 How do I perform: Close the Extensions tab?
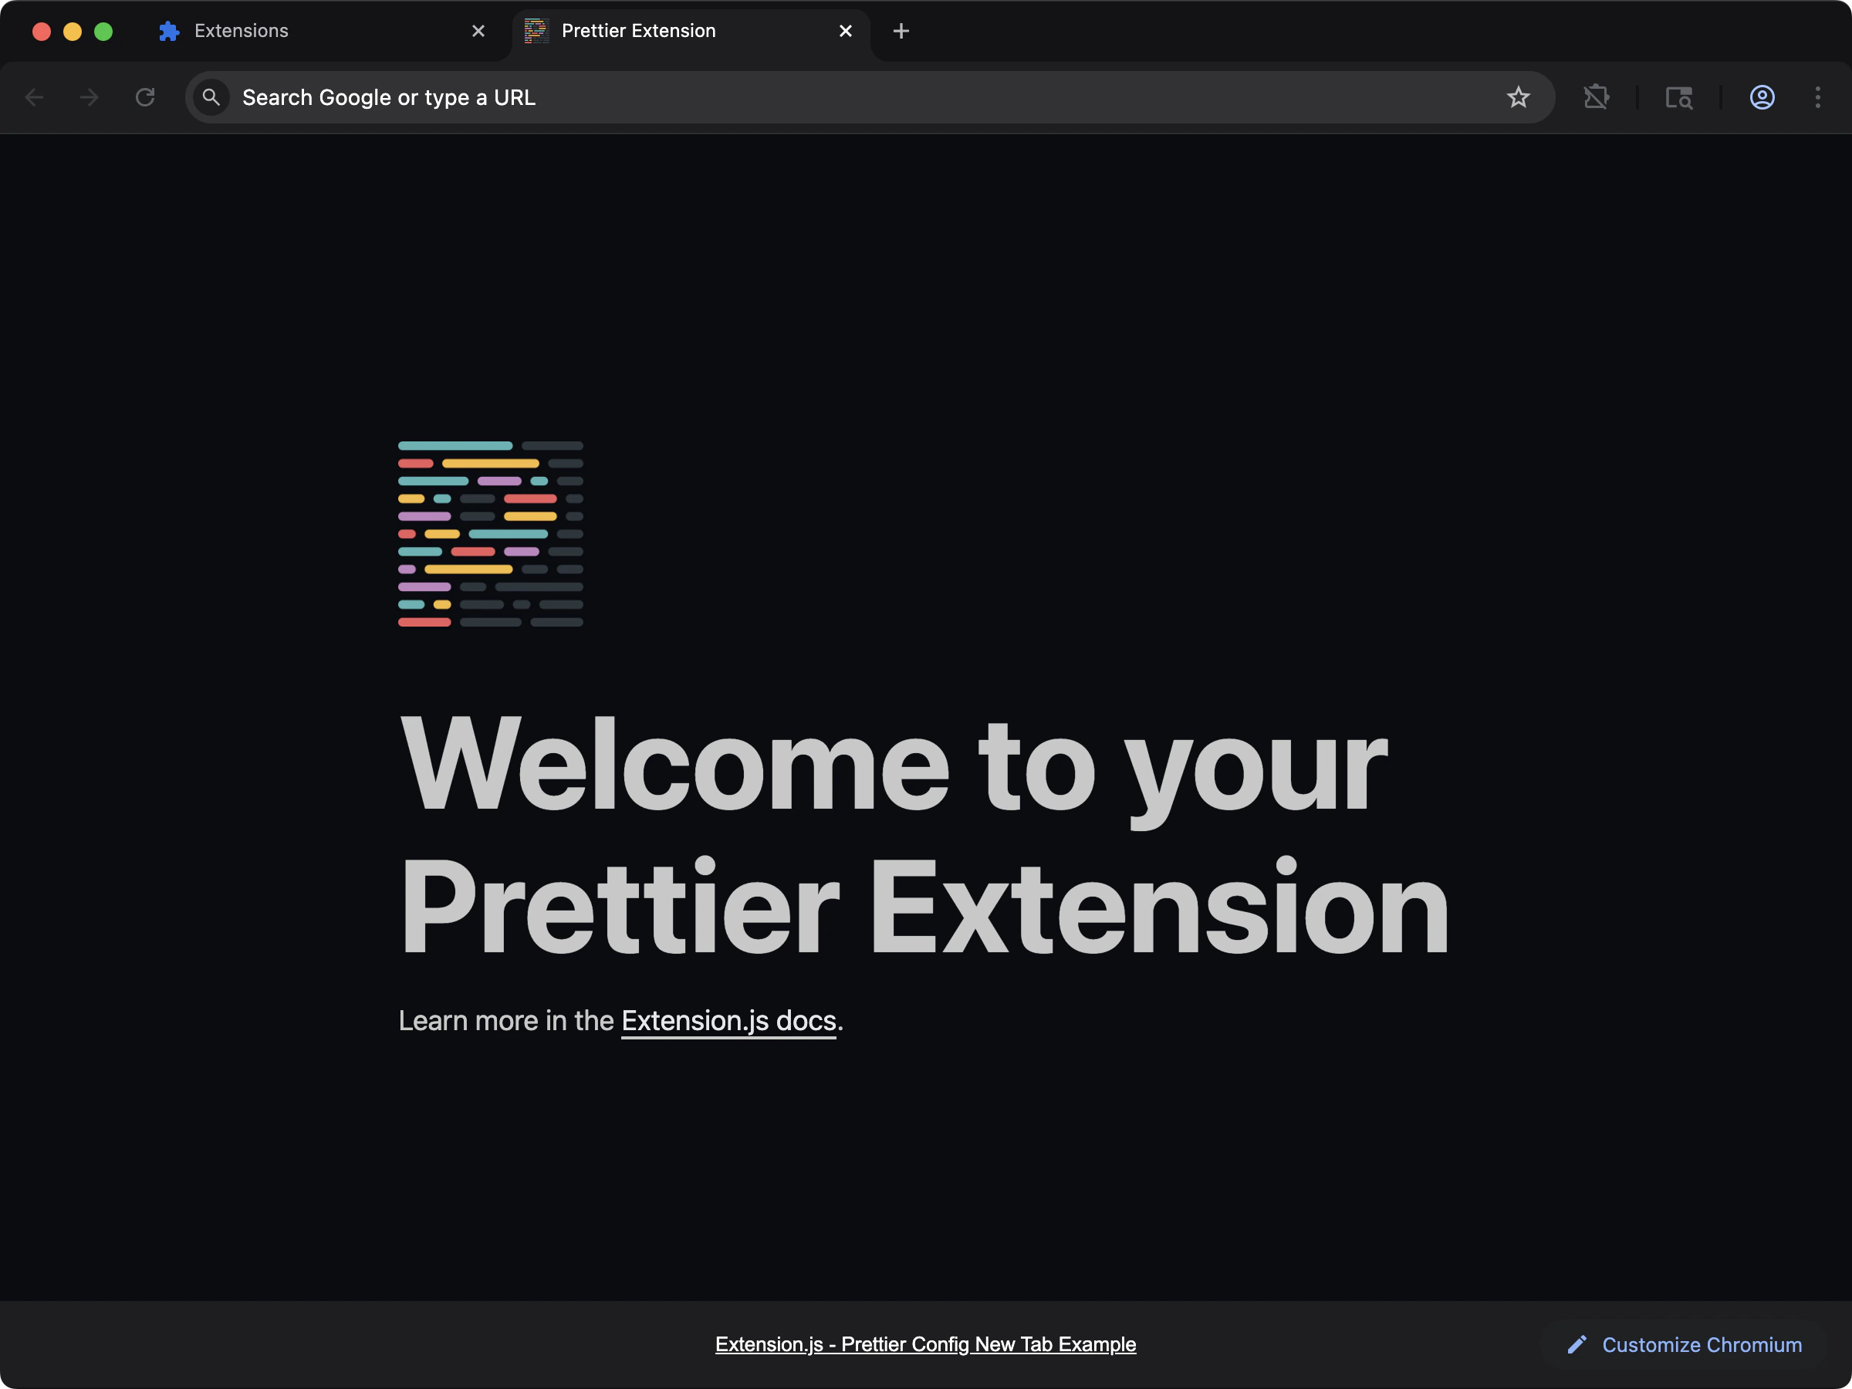click(478, 31)
